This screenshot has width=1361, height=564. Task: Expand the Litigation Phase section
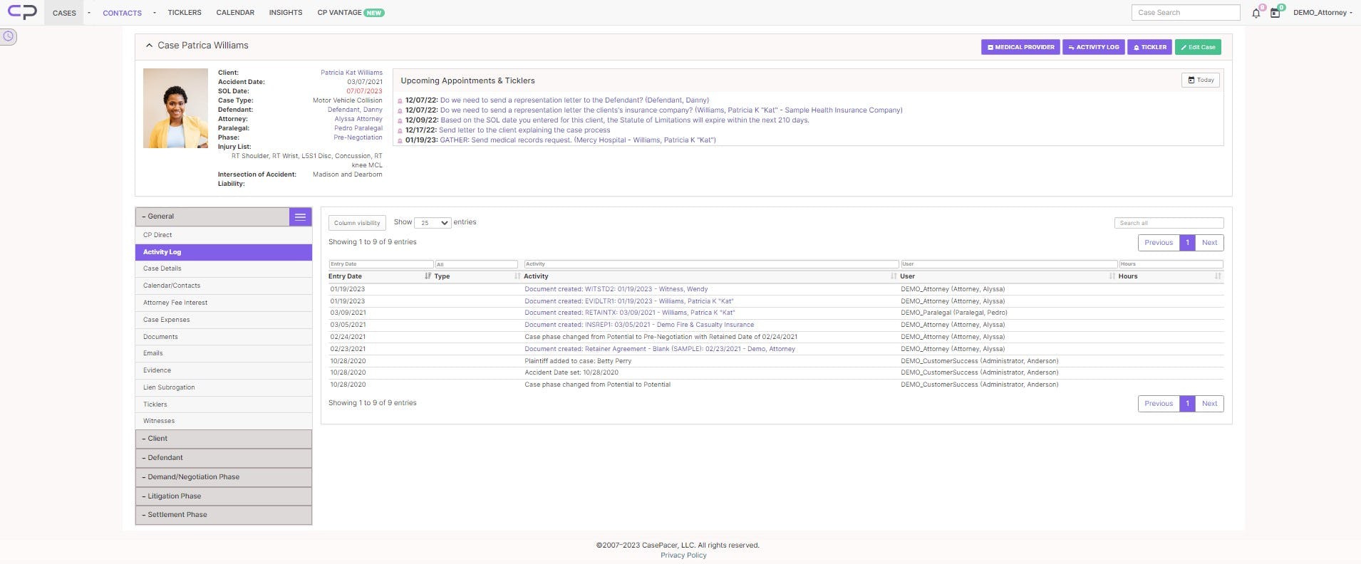pos(224,496)
